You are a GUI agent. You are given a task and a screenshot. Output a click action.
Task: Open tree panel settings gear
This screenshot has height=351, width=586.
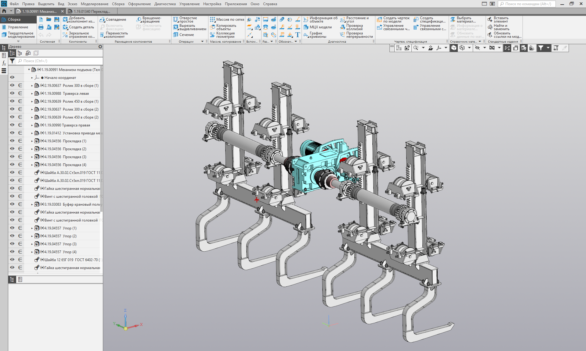click(x=100, y=47)
